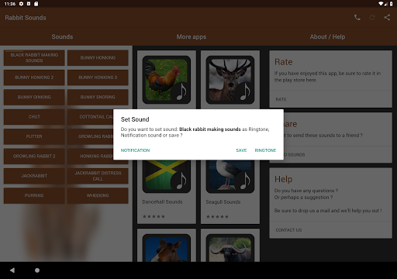Play the Bunny Honking 2 sound
Screen dimensions: 397x279
[34, 77]
